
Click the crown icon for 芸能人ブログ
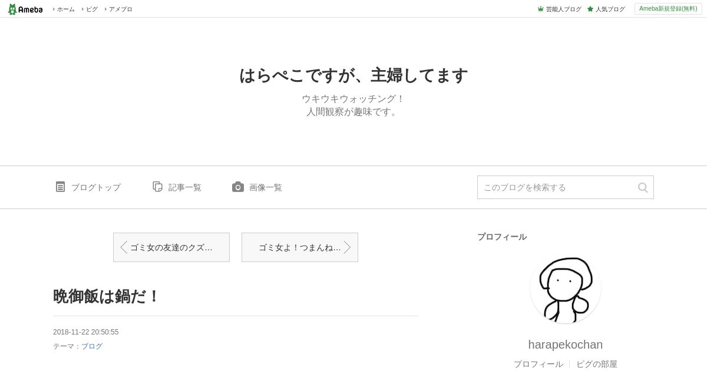[540, 9]
